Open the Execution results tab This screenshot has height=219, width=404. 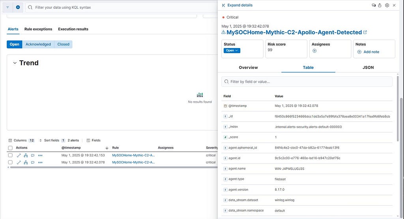coord(73,29)
